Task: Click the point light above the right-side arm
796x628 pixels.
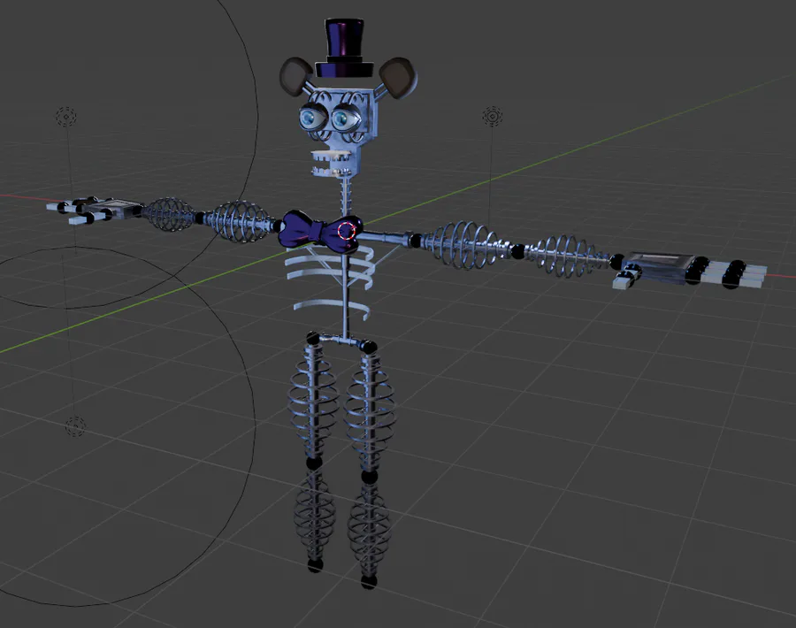Action: (x=492, y=117)
